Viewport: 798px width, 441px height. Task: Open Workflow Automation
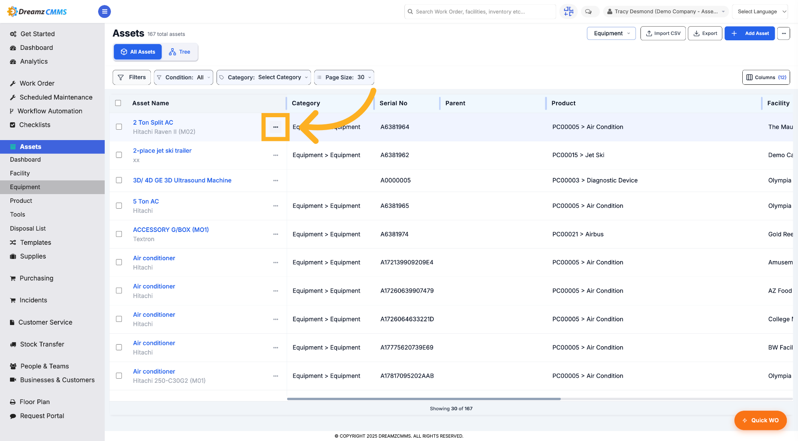(50, 111)
